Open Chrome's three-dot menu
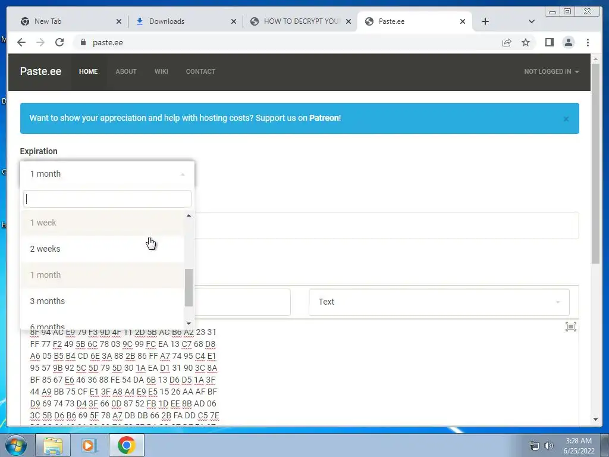 [x=588, y=42]
